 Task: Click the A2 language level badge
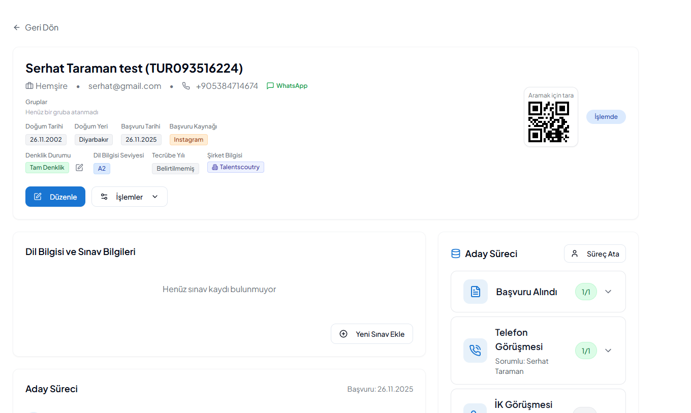point(102,168)
